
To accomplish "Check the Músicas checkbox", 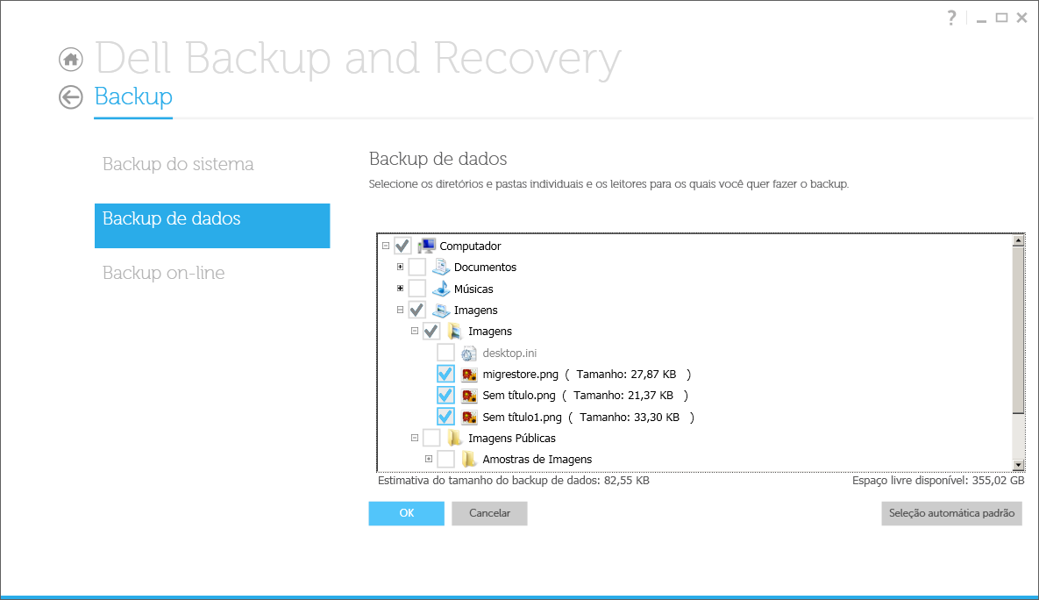I will 416,289.
